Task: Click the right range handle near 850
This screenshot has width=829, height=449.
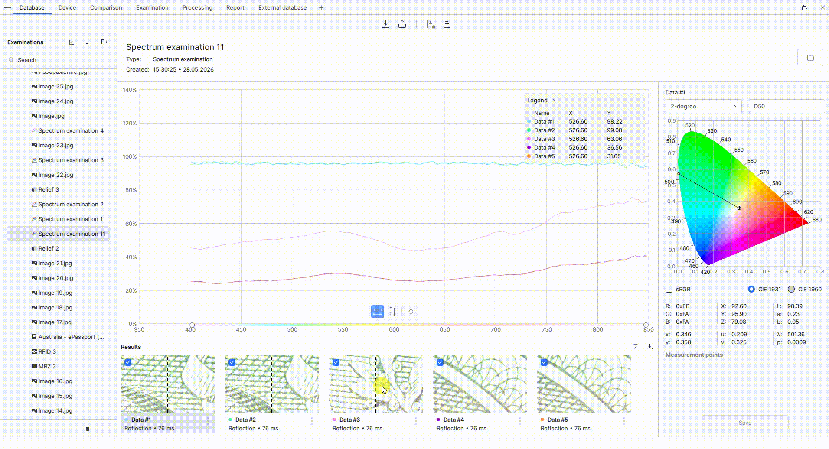Action: point(646,325)
